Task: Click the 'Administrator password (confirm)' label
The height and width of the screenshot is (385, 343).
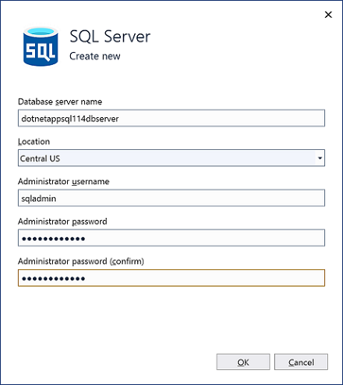Action: point(81,261)
